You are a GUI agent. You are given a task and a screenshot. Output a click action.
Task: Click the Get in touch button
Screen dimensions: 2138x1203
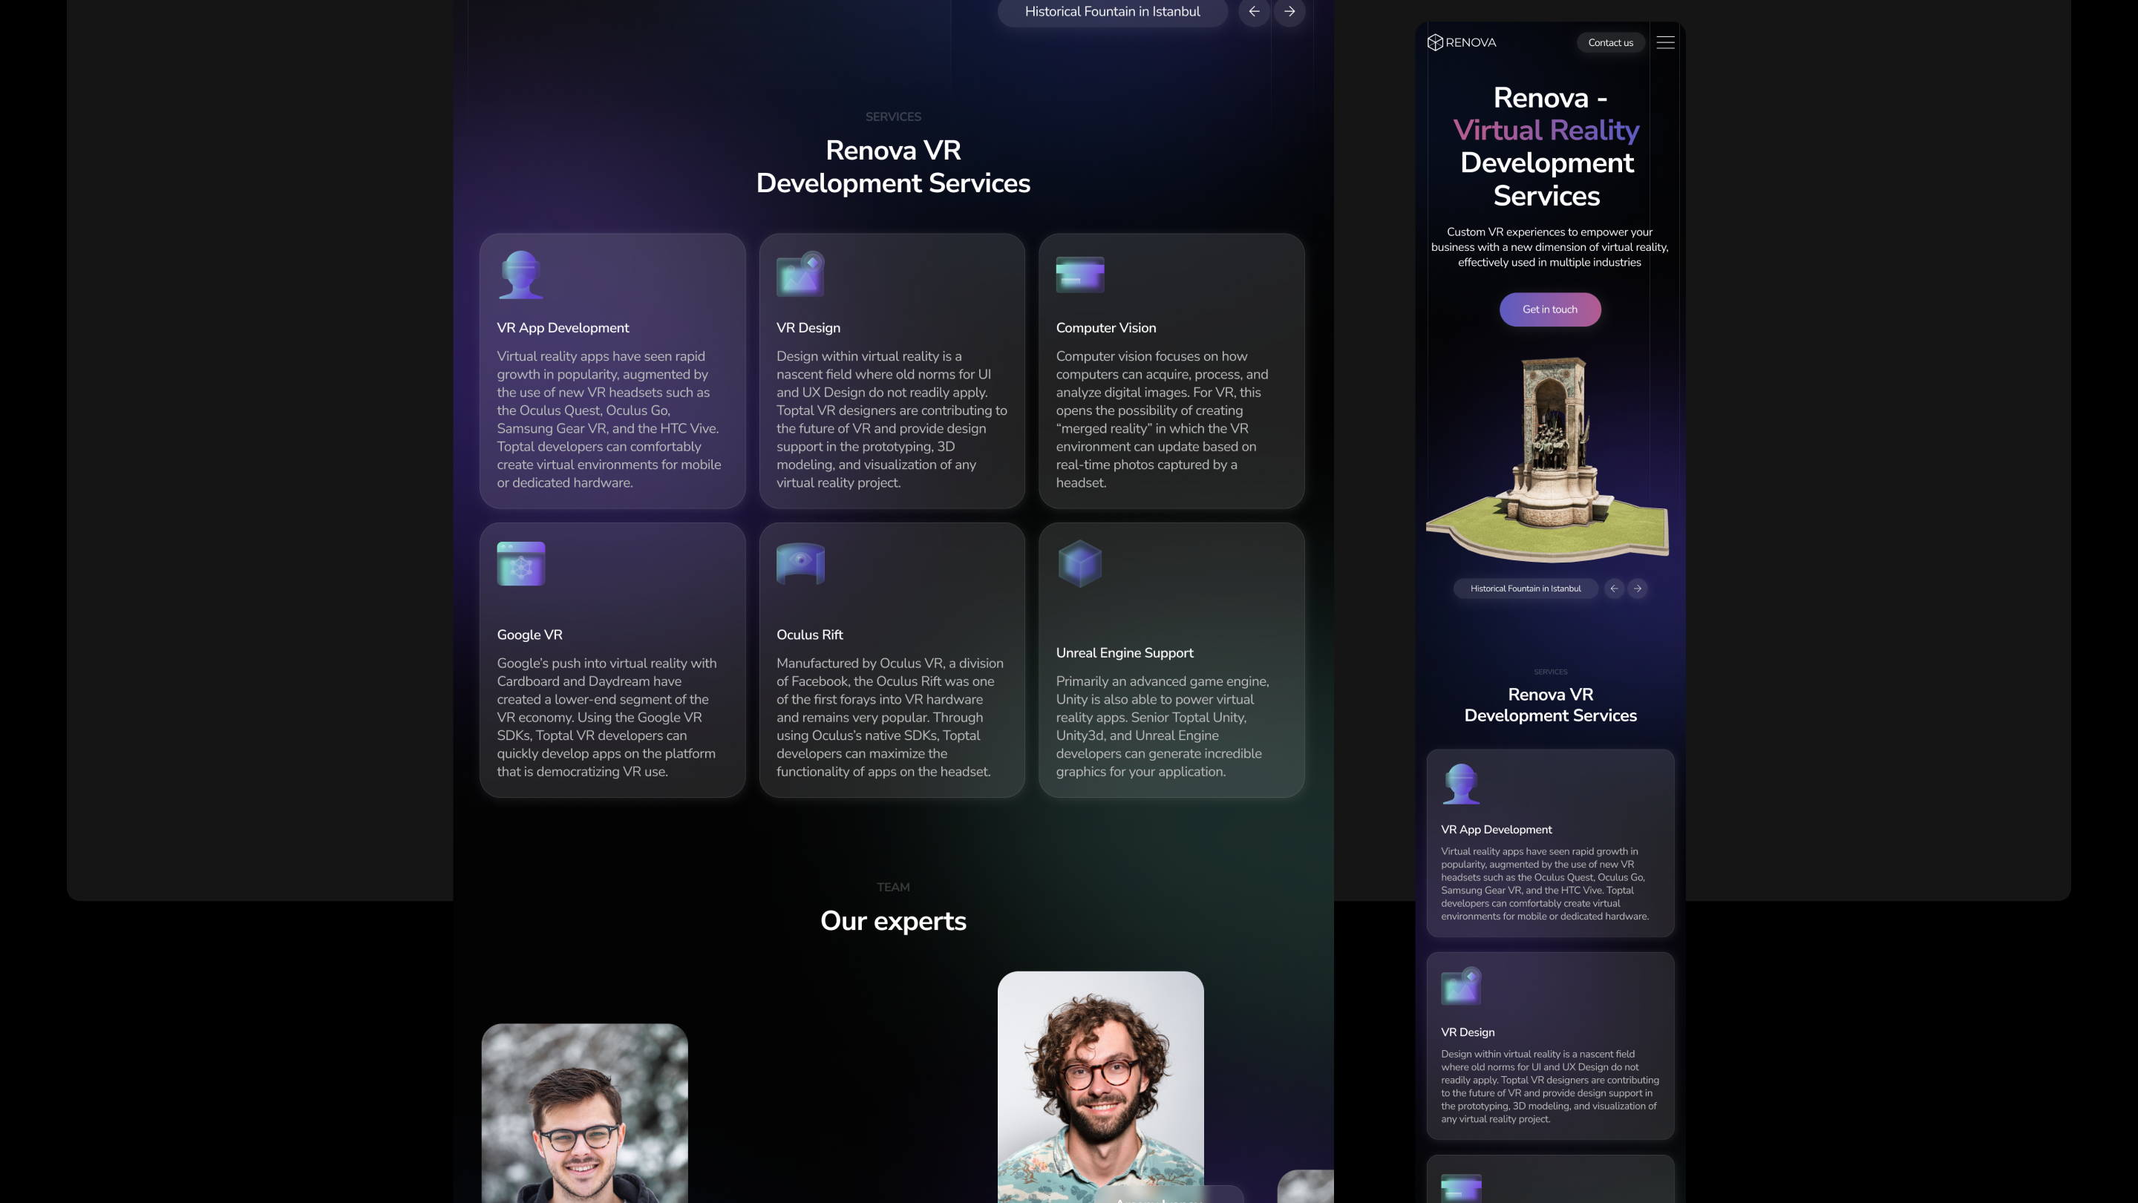(1549, 309)
